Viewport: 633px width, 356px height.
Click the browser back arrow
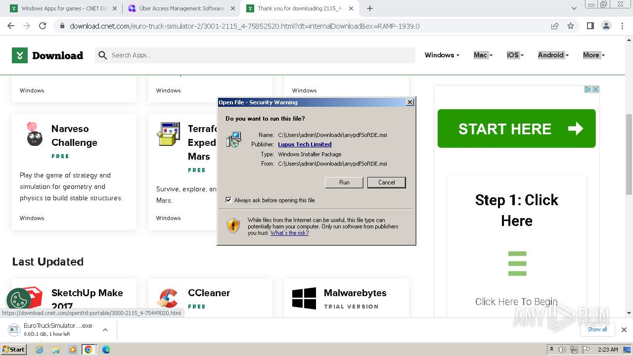11,26
